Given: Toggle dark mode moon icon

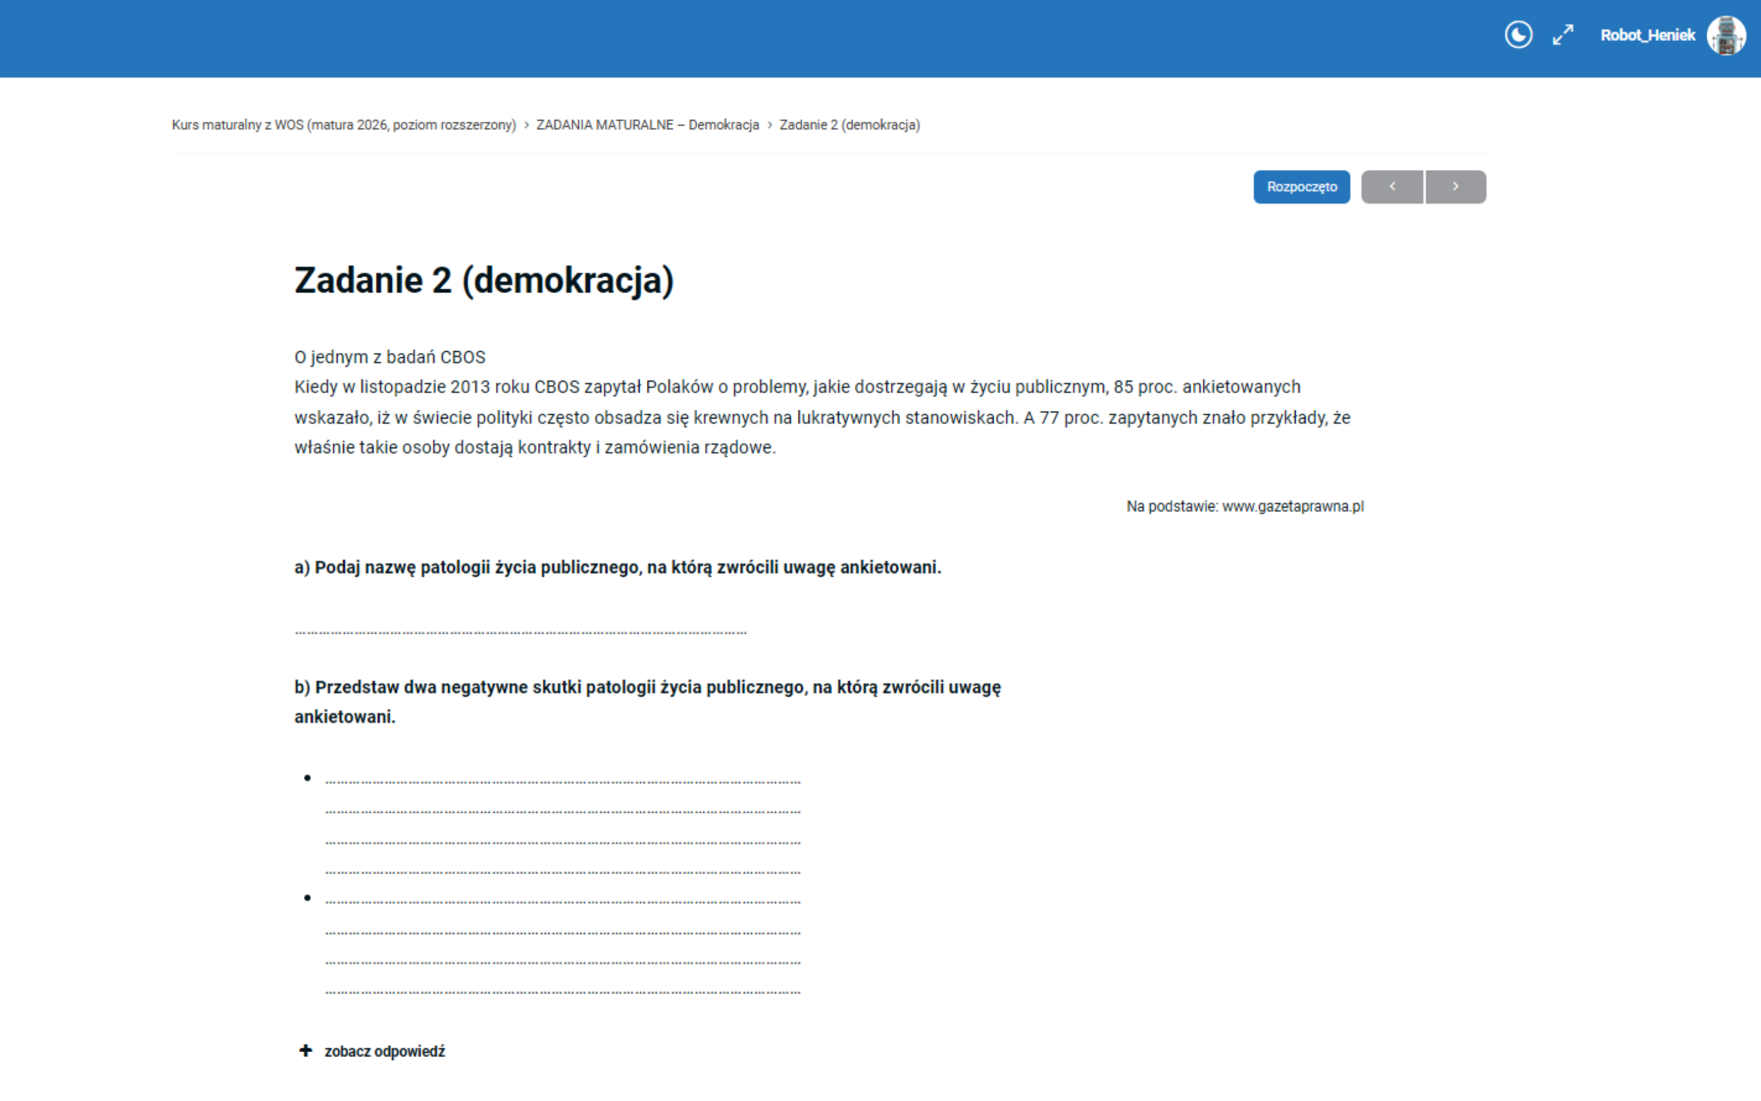Looking at the screenshot, I should (1518, 35).
